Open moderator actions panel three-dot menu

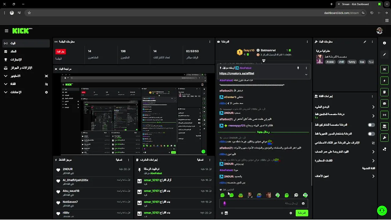click(210, 159)
